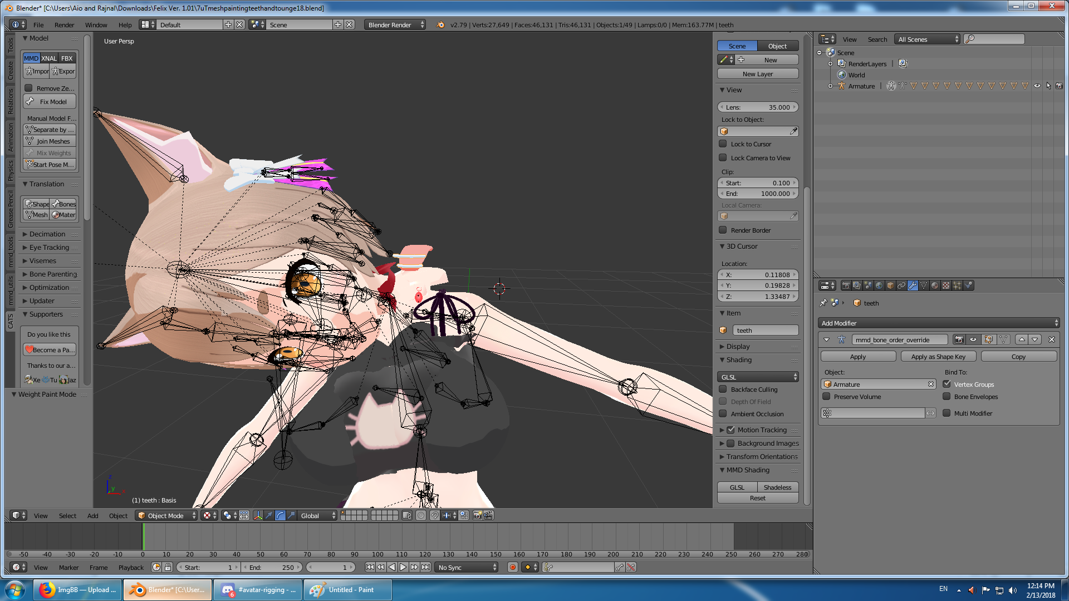Move the modifier down in the stack
The image size is (1069, 601).
click(x=1034, y=339)
